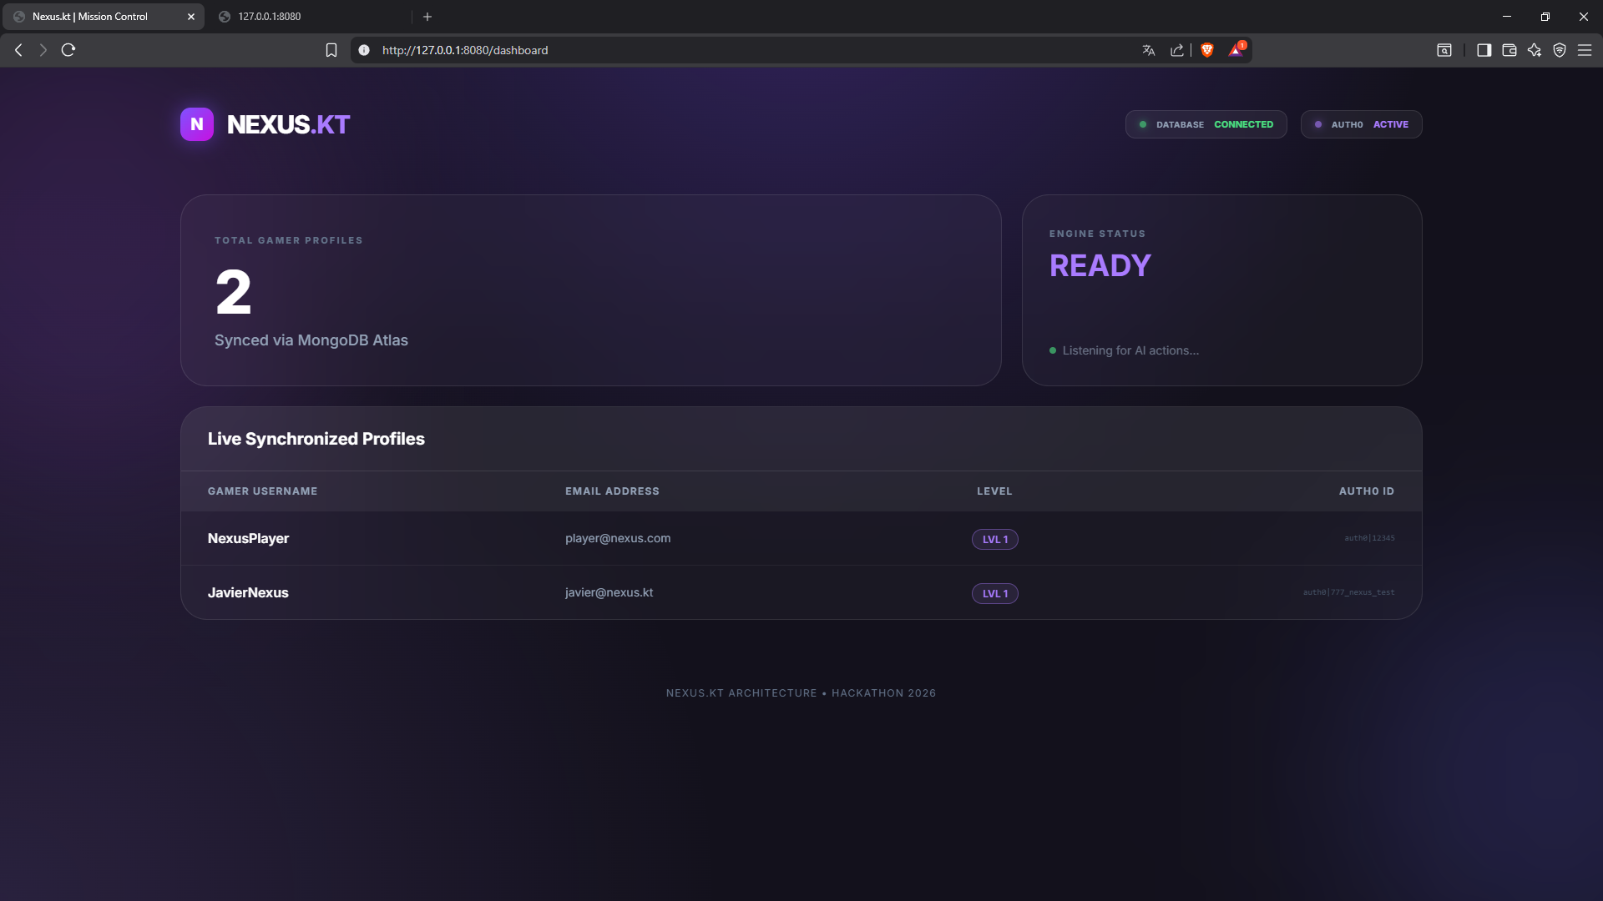The width and height of the screenshot is (1603, 901).
Task: Open the Brave Wallet icon
Action: pos(1509,50)
